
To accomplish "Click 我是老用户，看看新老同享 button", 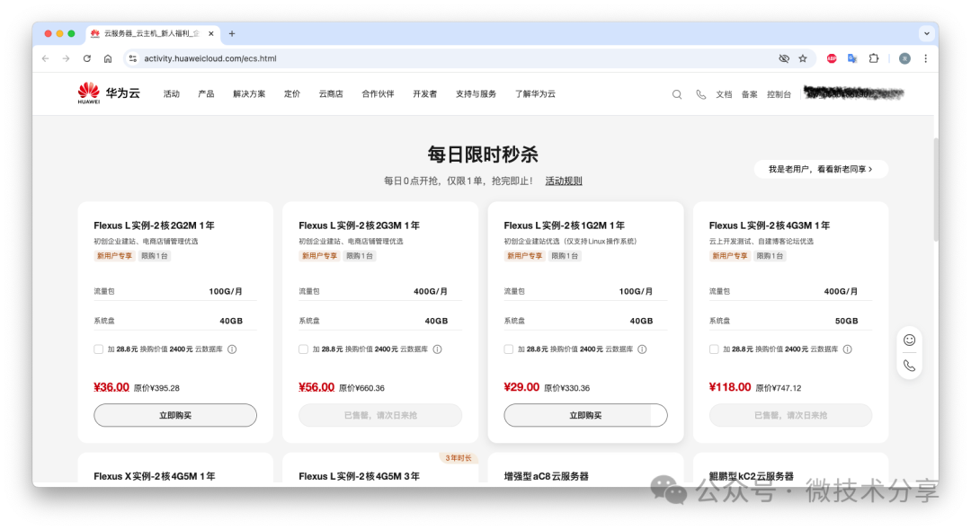I will pyautogui.click(x=821, y=169).
